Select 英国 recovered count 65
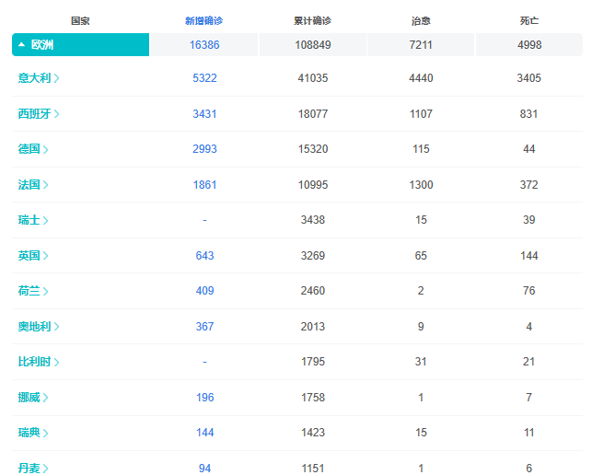 coord(421,256)
